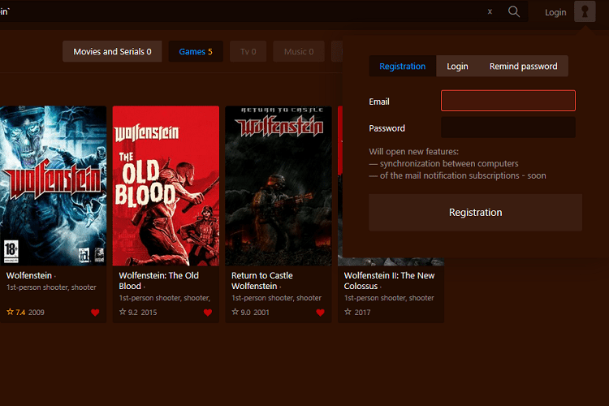Open Wolfenstein: The Old Blood title

[x=158, y=280]
